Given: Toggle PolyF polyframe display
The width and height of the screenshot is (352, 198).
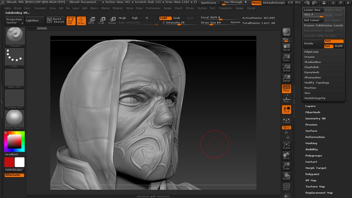Looking at the screenshot, I should 286,187.
